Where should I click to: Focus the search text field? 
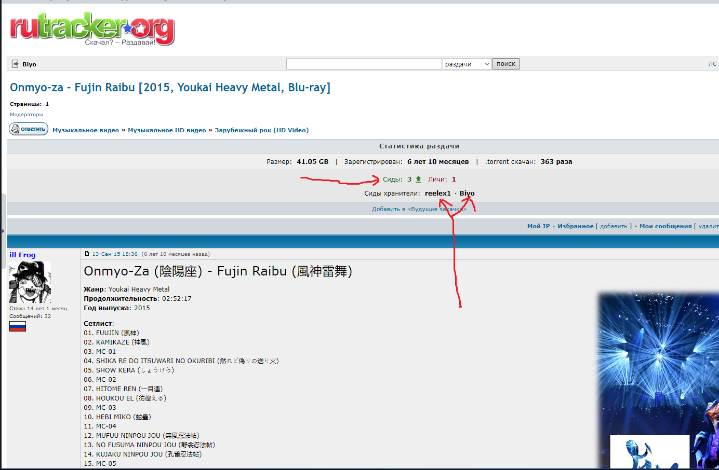(364, 64)
